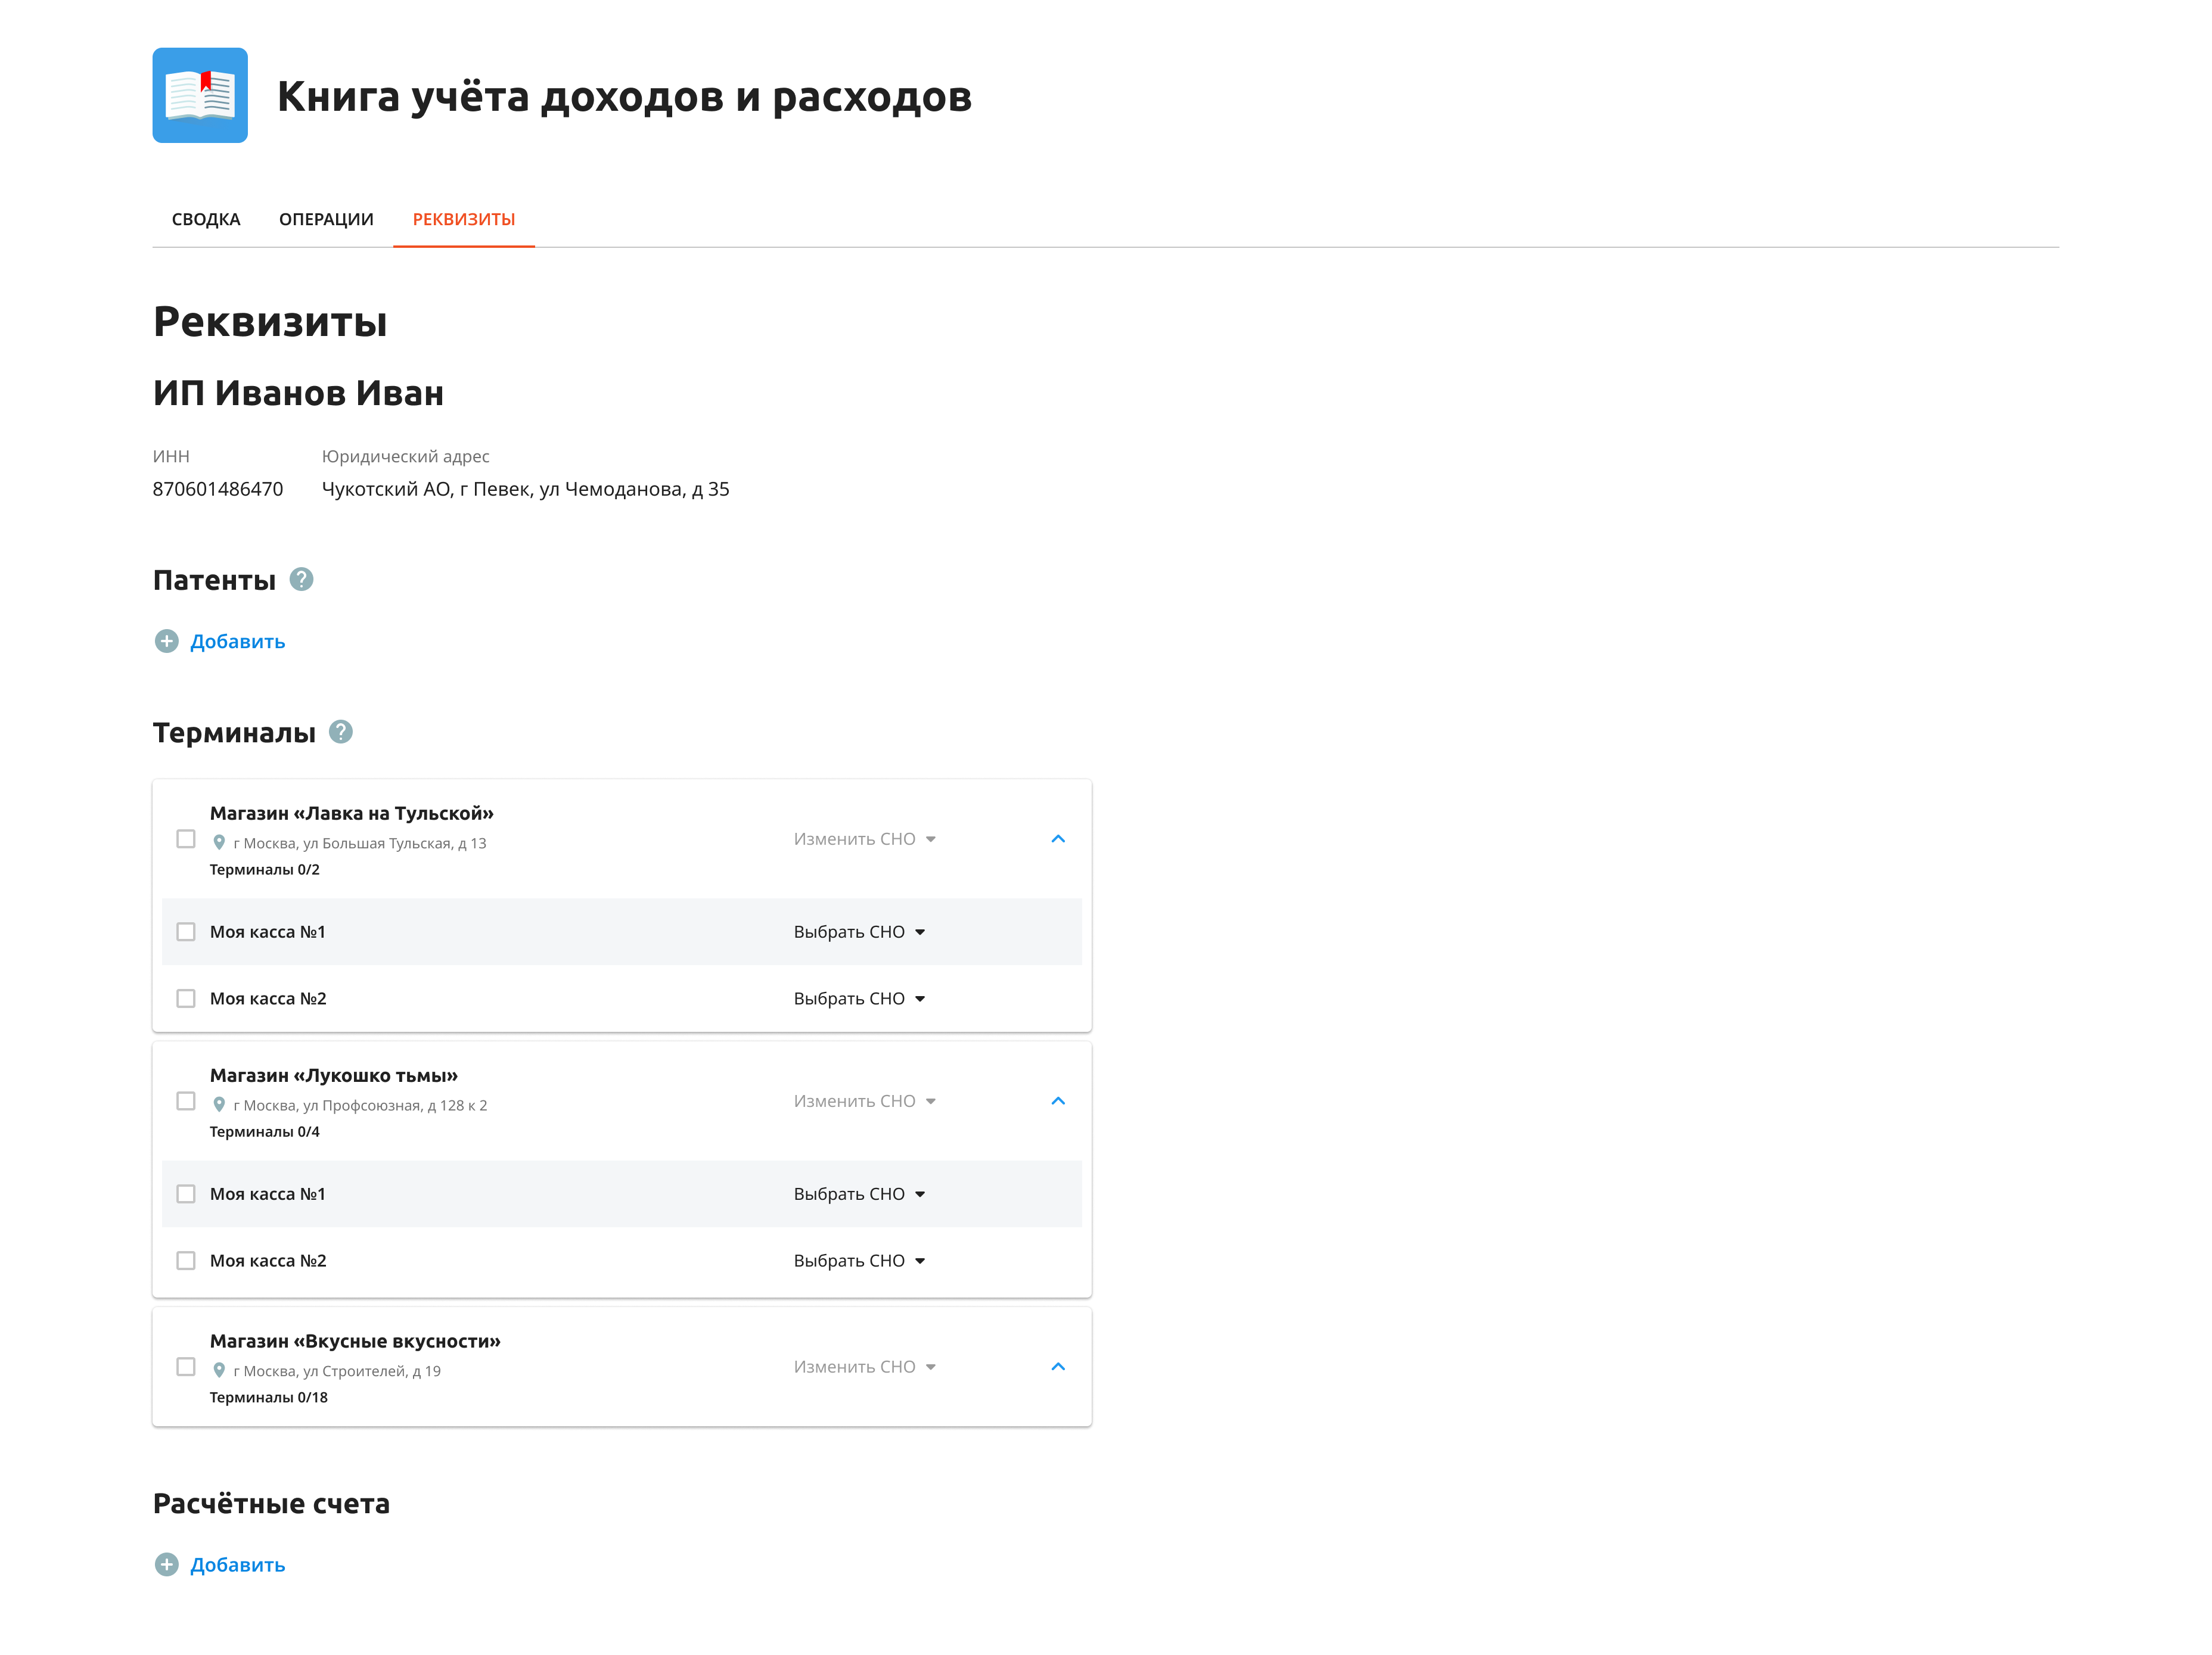This screenshot has width=2212, height=1655.
Task: Open Выбрать СНО for касса №2 in Лукошко тьмы
Action: (x=860, y=1261)
